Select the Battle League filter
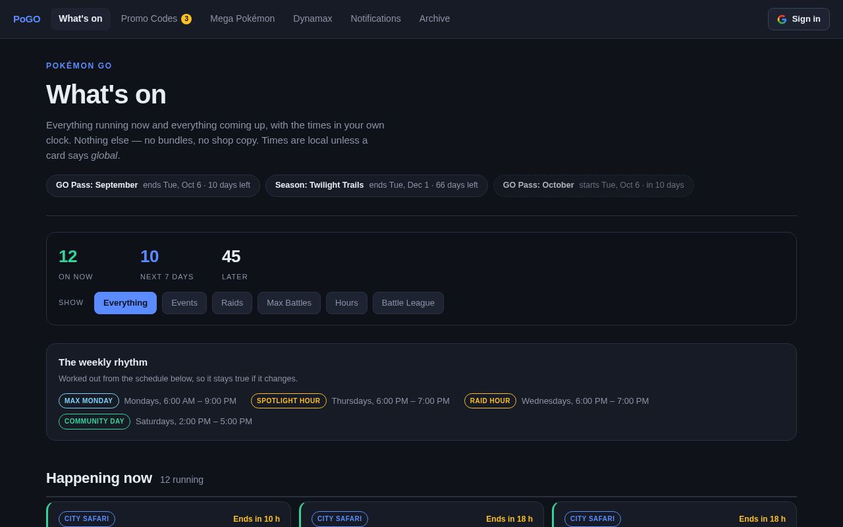Image resolution: width=843 pixels, height=527 pixels. (408, 303)
